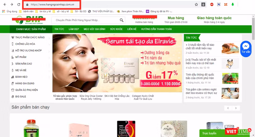This screenshot has height=137, width=255.
Task: Open the apps grid in bookmarks bar
Action: (3, 11)
